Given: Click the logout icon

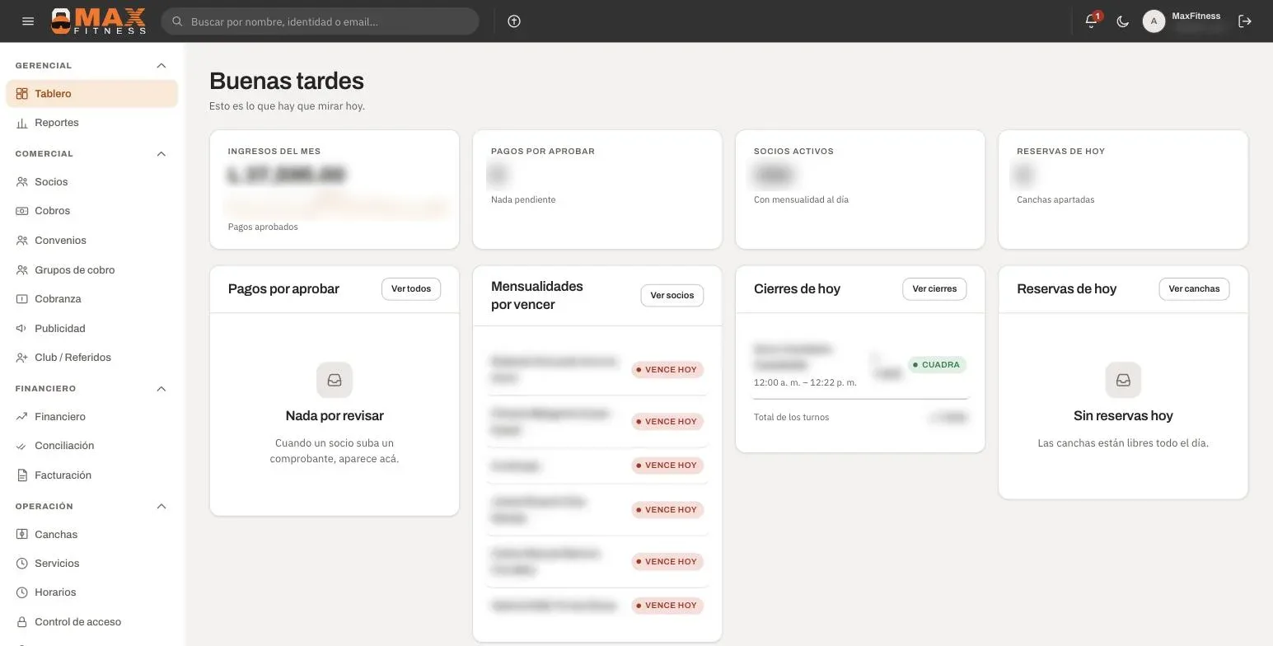Looking at the screenshot, I should (x=1244, y=21).
